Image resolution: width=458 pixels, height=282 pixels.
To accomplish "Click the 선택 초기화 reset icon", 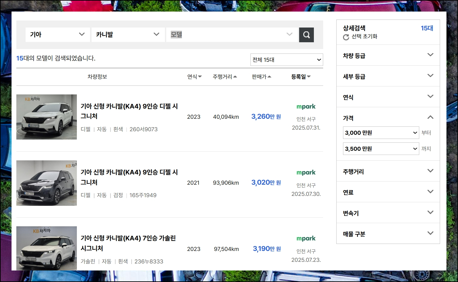I will [346, 37].
